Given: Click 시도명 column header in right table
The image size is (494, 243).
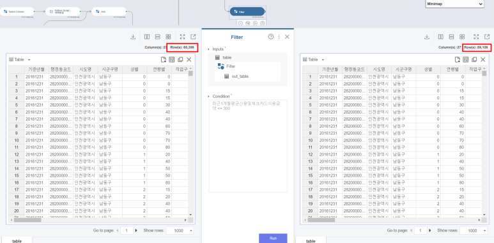Looking at the screenshot, I should 380,69.
